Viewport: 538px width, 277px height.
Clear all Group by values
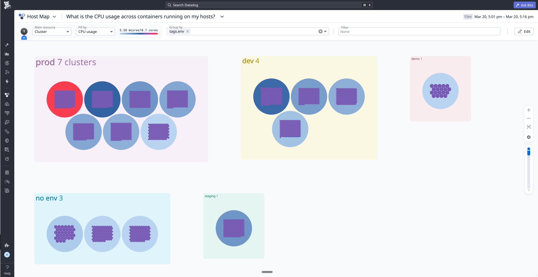[x=320, y=32]
